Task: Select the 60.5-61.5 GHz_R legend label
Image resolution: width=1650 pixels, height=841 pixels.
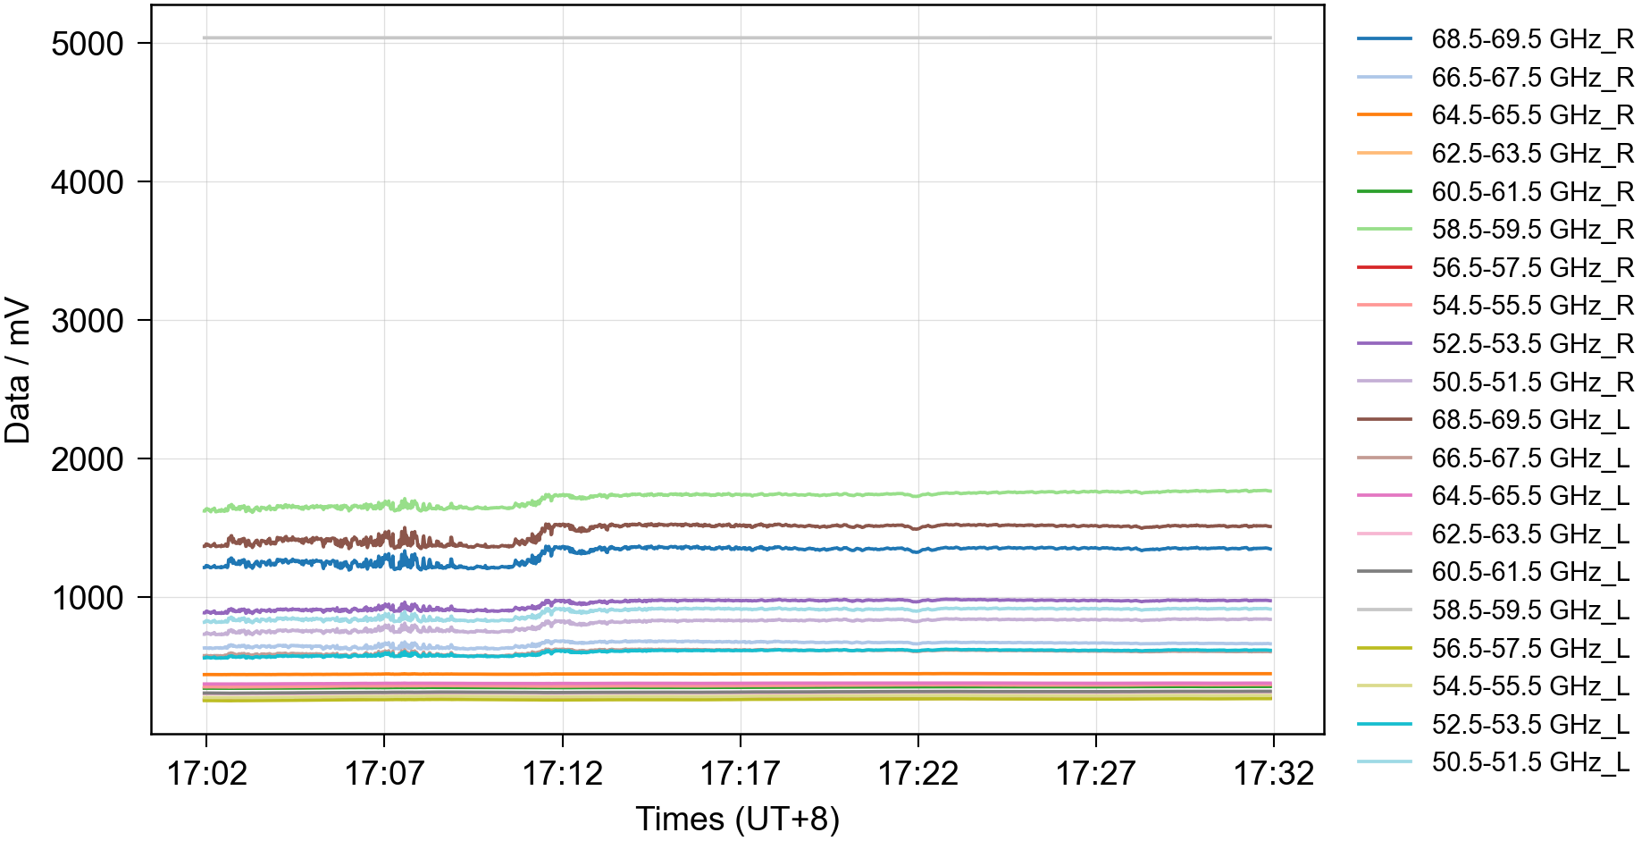Action: (1531, 192)
